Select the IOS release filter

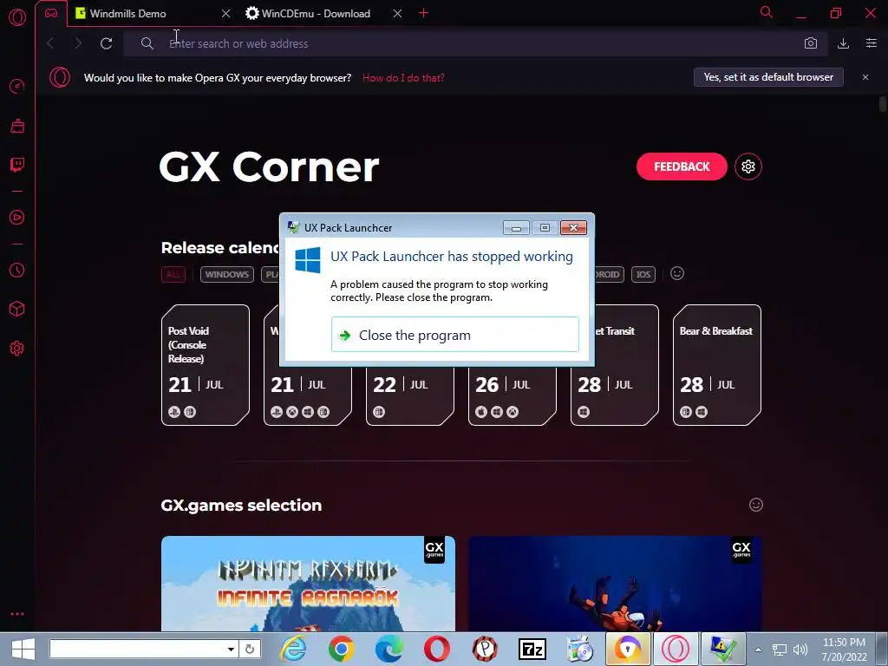[643, 274]
